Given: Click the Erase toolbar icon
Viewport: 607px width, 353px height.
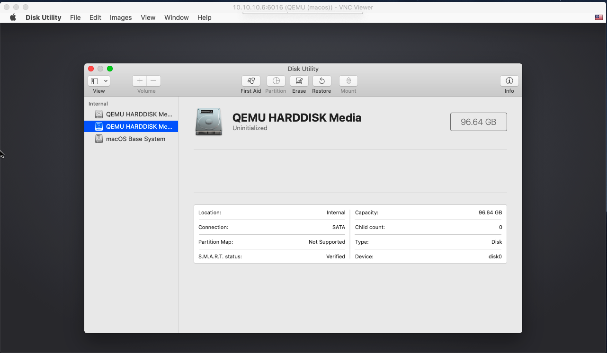Looking at the screenshot, I should coord(299,81).
